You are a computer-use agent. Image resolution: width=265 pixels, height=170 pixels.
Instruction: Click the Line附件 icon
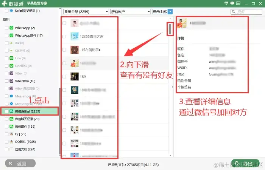click(x=11, y=66)
